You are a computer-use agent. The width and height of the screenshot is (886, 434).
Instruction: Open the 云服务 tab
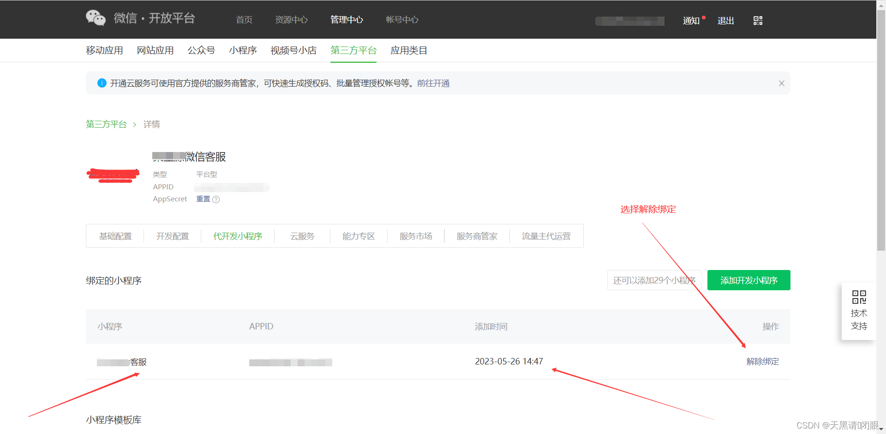[302, 236]
